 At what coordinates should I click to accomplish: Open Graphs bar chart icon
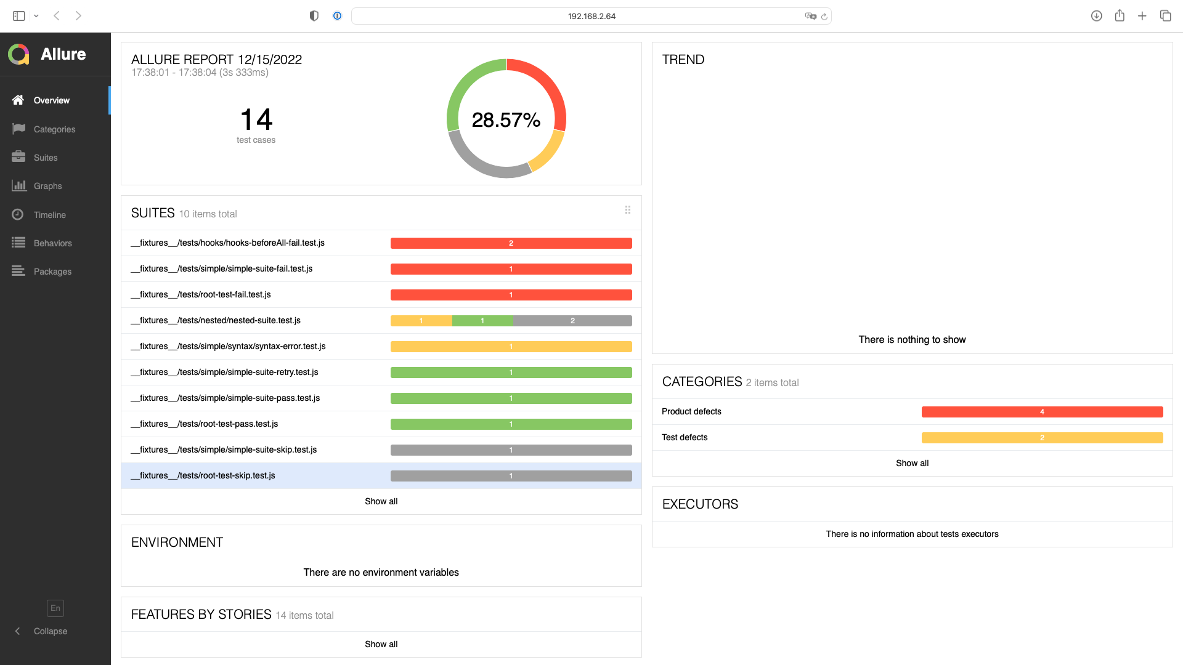(18, 185)
